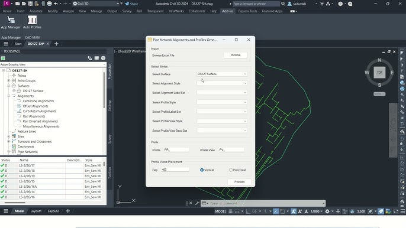This screenshot has width=406, height=228.
Task: Expand the Point Groups tree node
Action: [x=8, y=81]
